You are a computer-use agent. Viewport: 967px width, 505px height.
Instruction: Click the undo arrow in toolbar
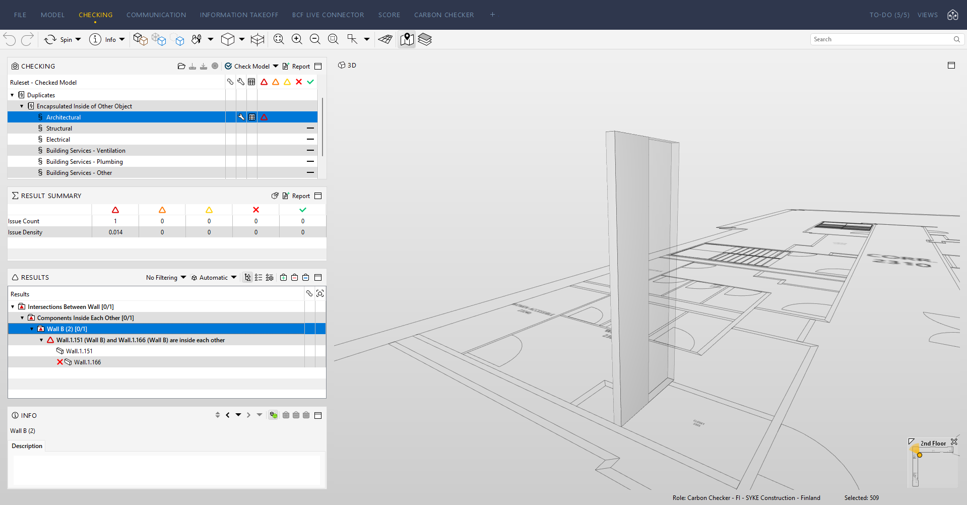point(10,39)
